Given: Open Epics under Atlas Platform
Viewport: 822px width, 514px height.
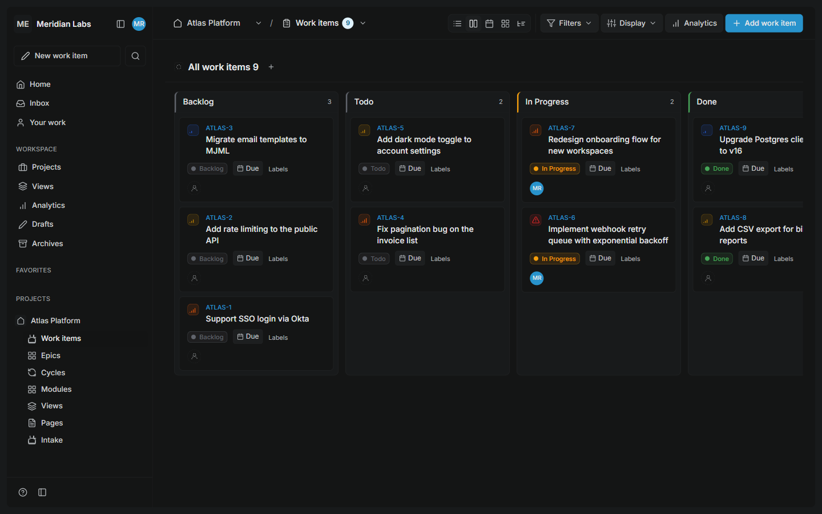Looking at the screenshot, I should click(x=50, y=356).
